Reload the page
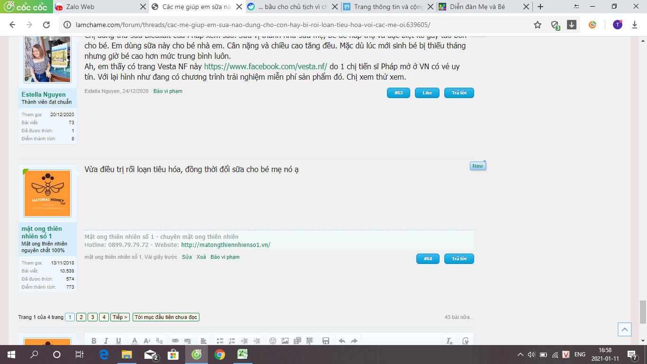Viewport: 647px width, 364px height. point(46,25)
